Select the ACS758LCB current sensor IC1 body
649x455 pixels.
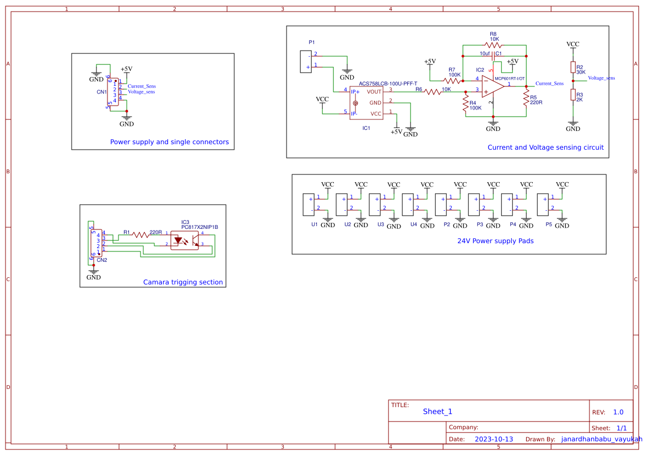366,102
